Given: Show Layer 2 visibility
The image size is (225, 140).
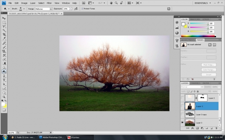Looking at the screenshot, I should (x=182, y=98).
